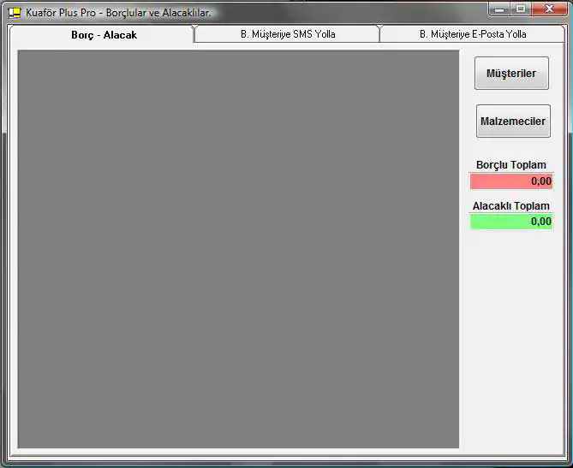The width and height of the screenshot is (573, 468).
Task: Click the empty title bar area beside the title
Action: [343, 12]
